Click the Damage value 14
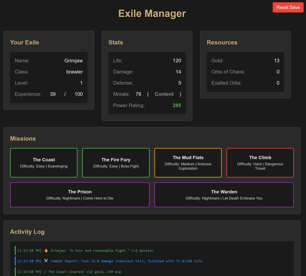This screenshot has width=306, height=276. [178, 72]
